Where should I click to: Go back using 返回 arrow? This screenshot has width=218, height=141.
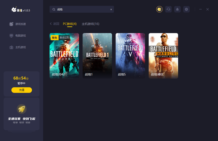(x=54, y=24)
